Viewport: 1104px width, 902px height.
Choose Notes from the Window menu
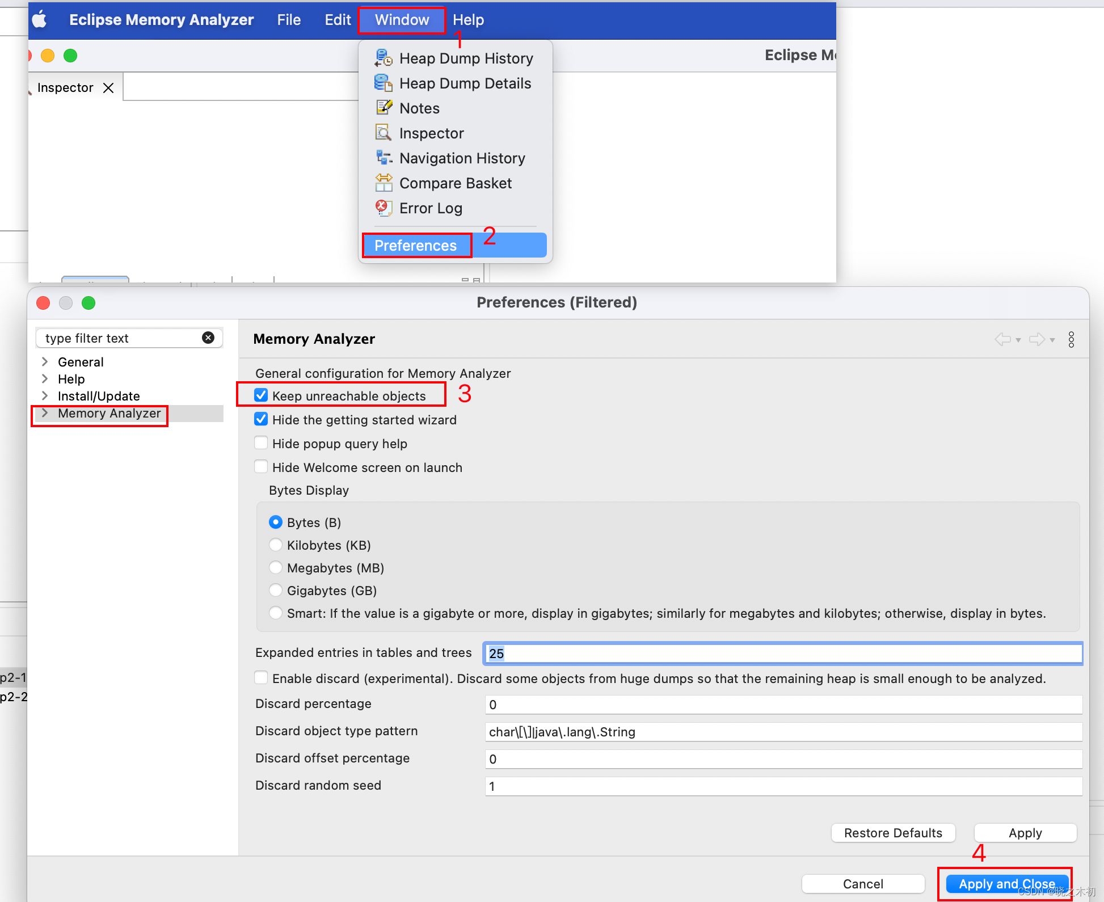[454, 108]
